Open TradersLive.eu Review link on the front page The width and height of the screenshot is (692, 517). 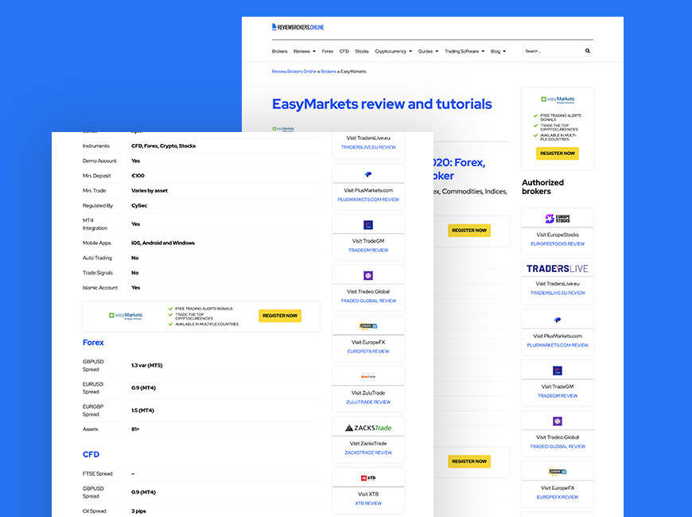(x=368, y=147)
